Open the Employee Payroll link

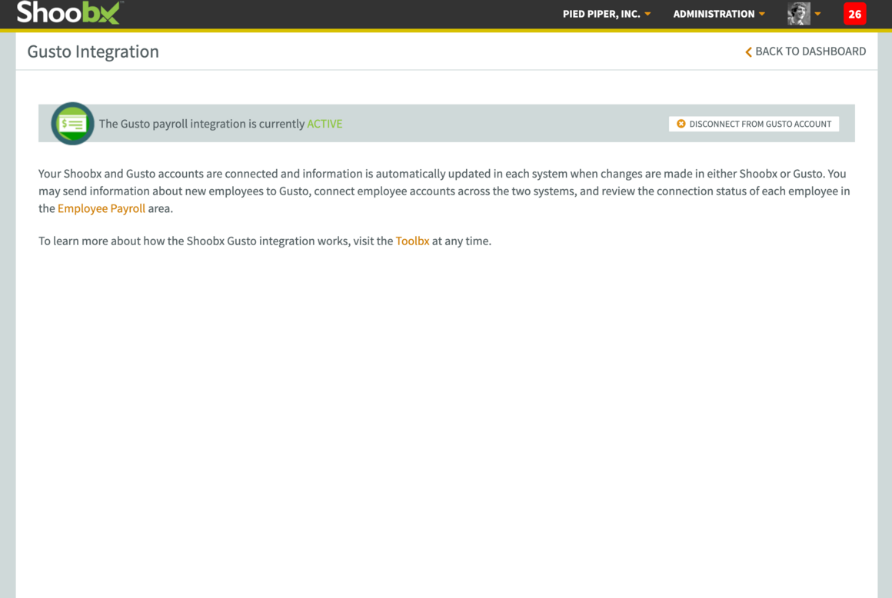tap(102, 208)
